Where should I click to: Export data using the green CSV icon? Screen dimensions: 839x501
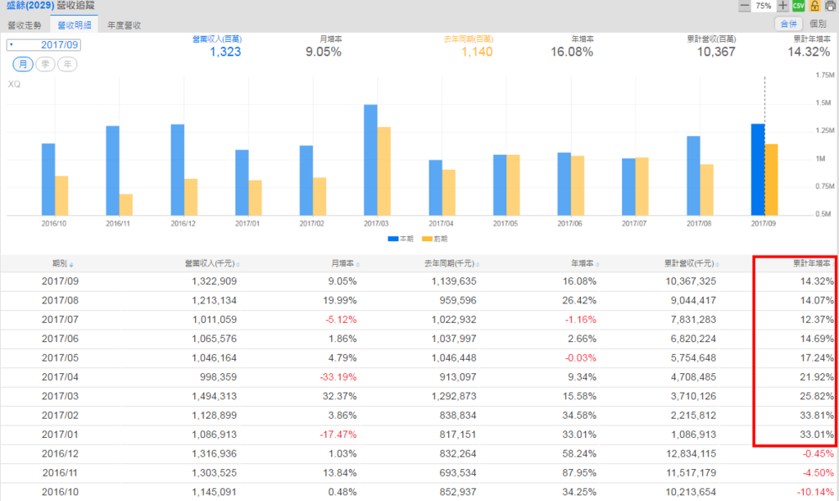[x=798, y=6]
